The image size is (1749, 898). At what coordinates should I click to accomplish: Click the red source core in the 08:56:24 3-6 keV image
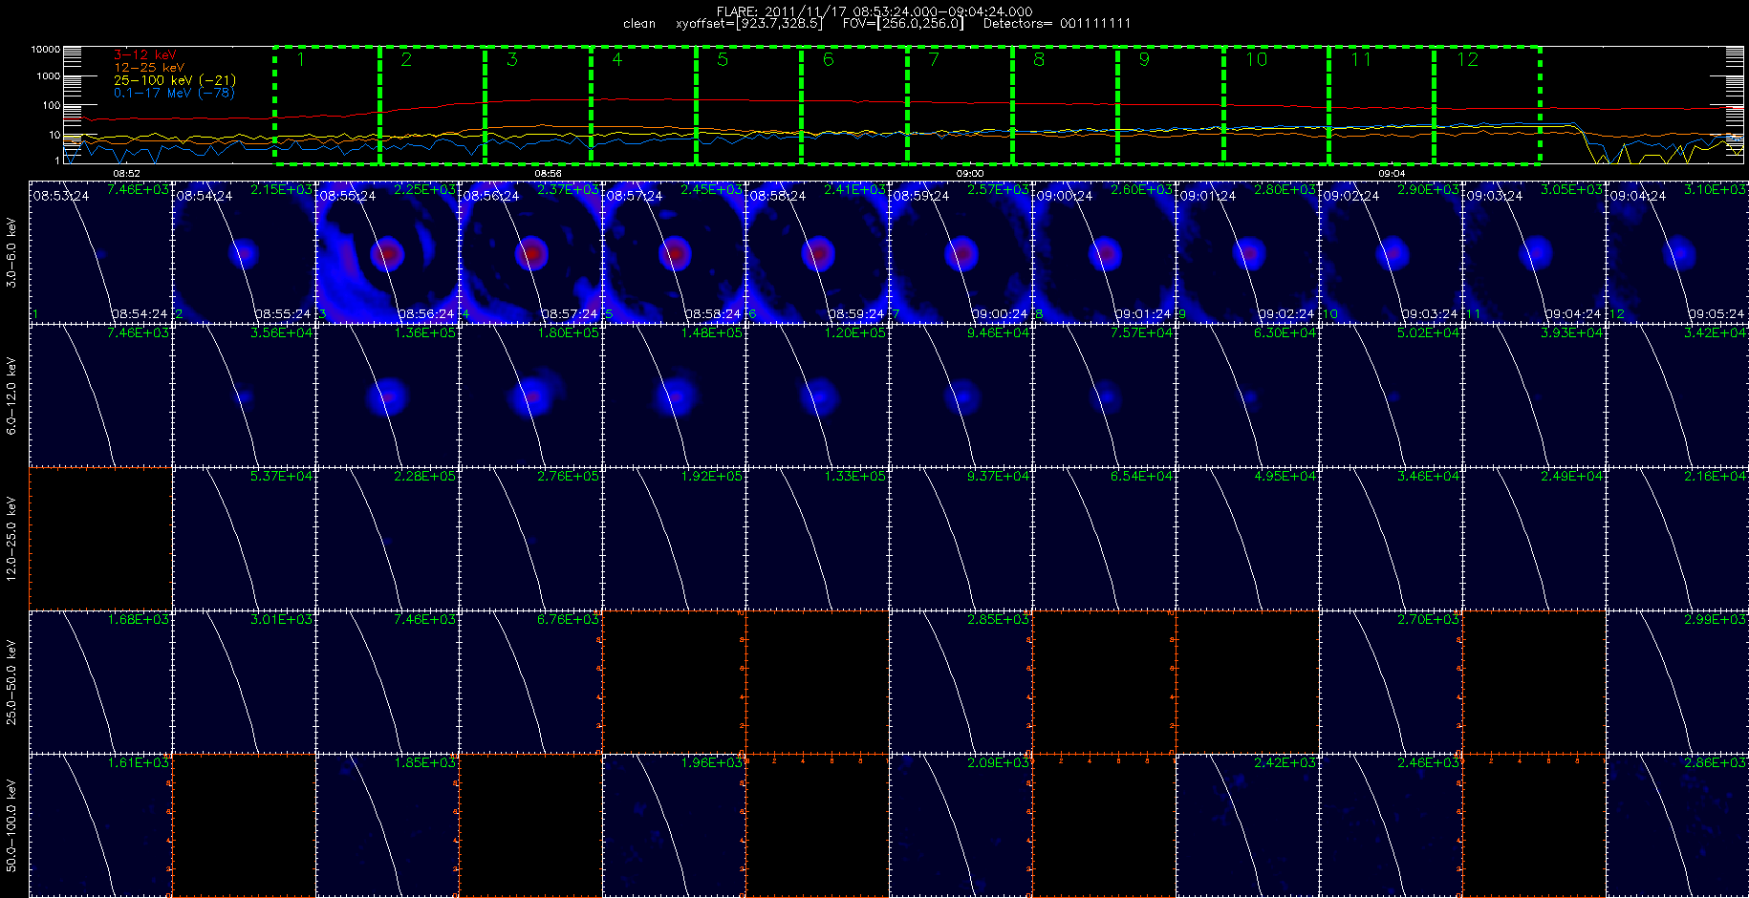tap(531, 254)
